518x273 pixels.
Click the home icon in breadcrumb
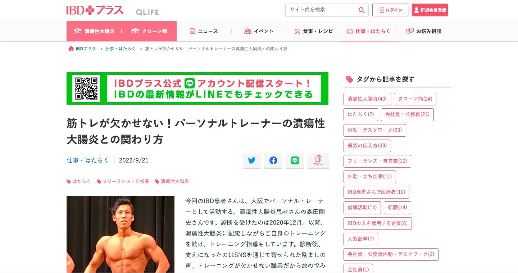pyautogui.click(x=71, y=49)
